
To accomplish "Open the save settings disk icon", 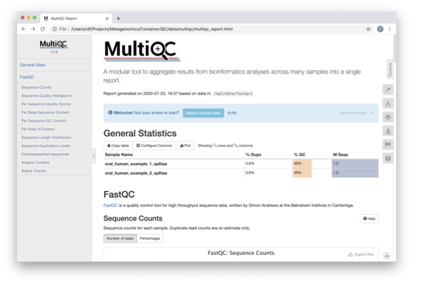I will [389, 145].
